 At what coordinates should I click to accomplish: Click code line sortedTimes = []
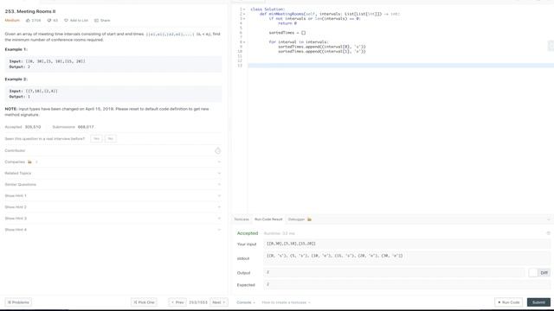click(x=287, y=33)
